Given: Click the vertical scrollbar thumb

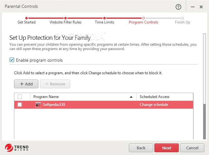Looking at the screenshot, I should tap(204, 121).
